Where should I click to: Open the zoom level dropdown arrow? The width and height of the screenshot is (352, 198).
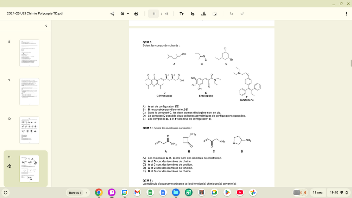(128, 14)
